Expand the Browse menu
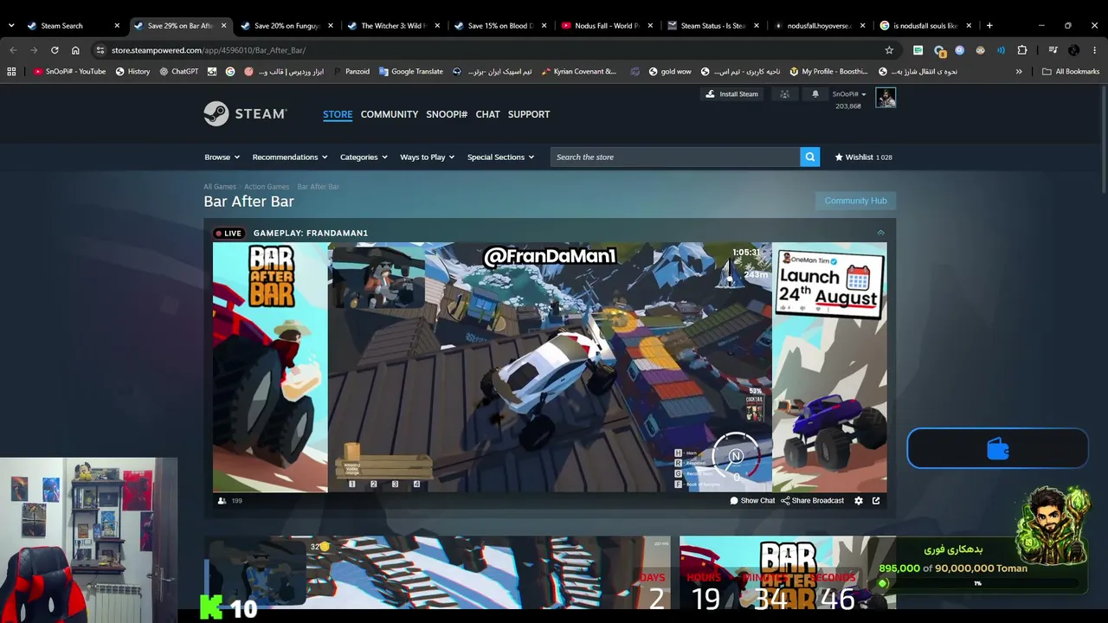 tap(222, 157)
